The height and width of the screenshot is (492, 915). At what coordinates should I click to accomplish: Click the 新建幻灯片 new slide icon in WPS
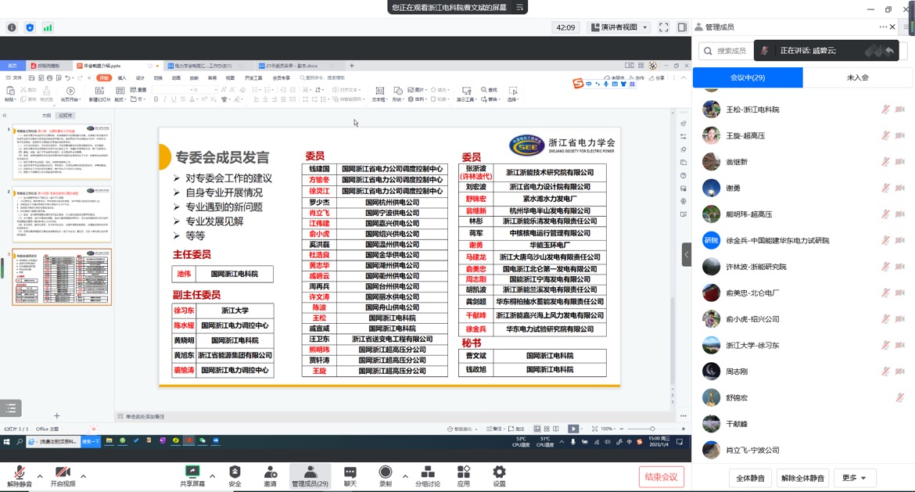pos(100,94)
